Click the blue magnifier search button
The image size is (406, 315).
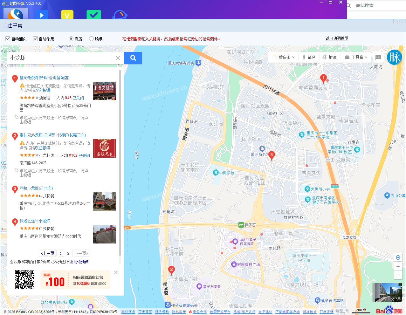tap(133, 58)
